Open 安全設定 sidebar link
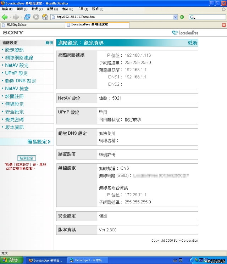 point(14,112)
